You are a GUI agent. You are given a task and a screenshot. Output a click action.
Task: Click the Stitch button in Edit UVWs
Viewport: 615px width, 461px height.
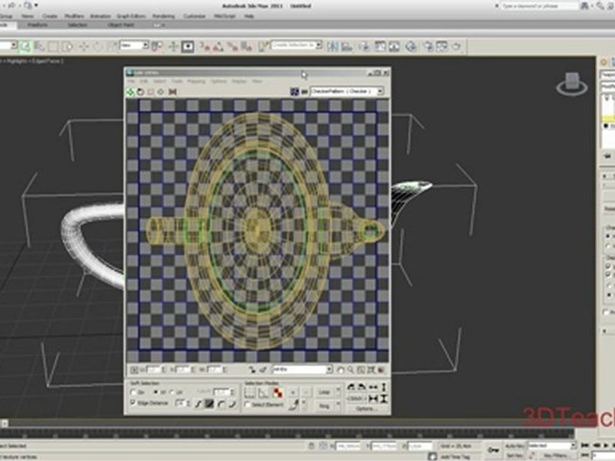356,399
